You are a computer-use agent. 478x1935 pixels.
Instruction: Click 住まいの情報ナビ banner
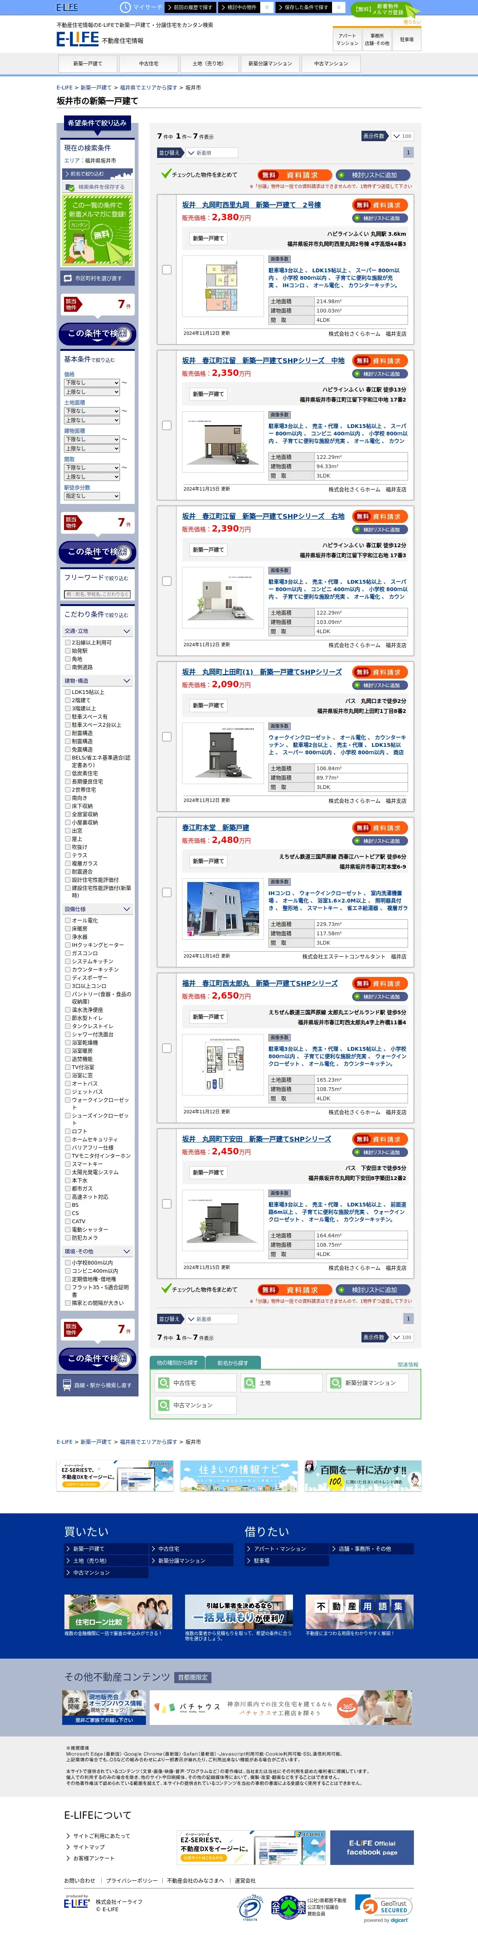[239, 1475]
